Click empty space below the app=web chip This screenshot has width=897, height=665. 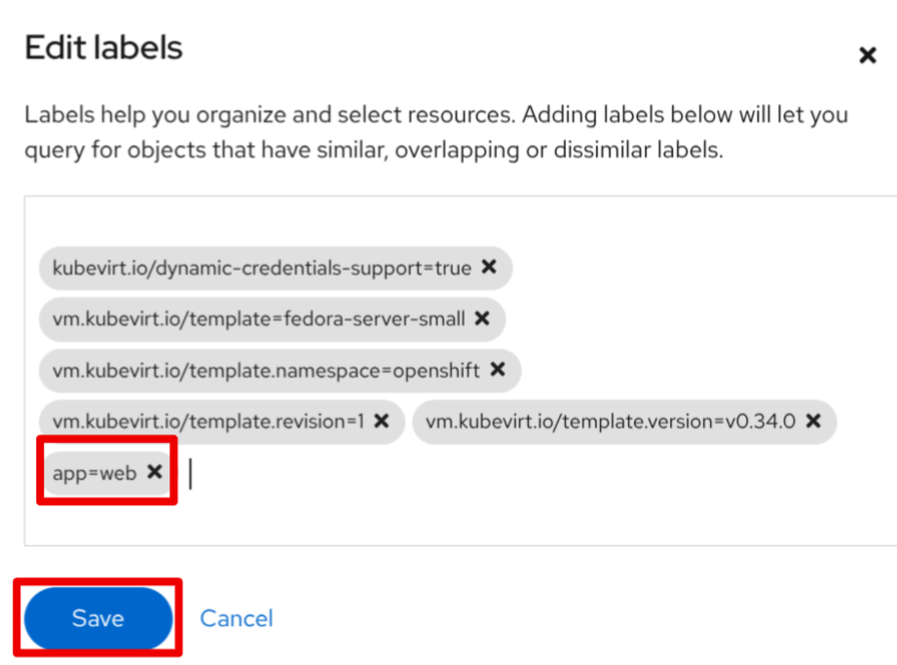click(292, 521)
